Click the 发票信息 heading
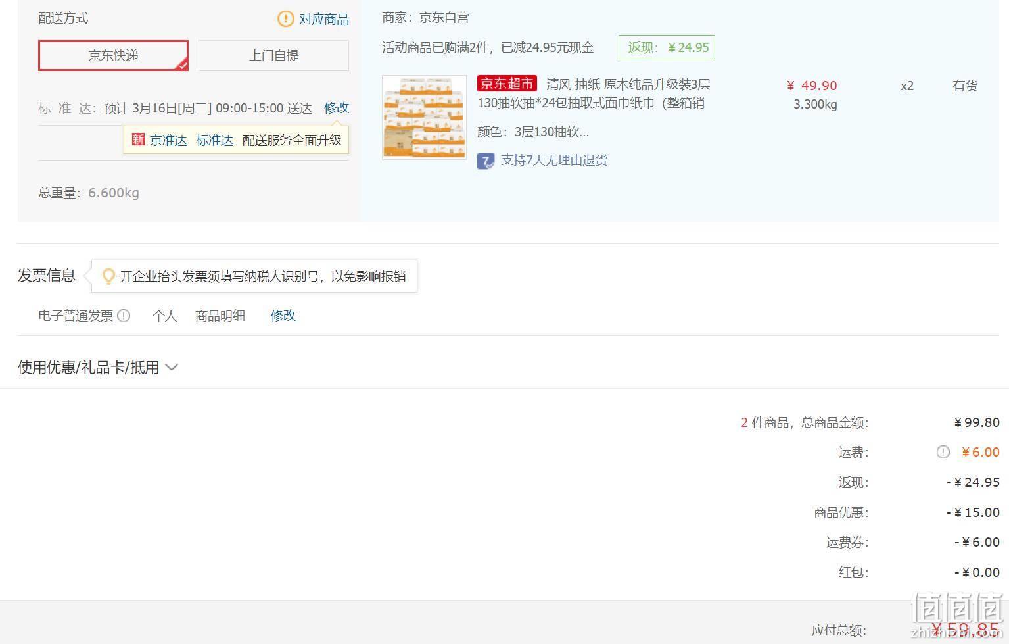 [x=47, y=276]
